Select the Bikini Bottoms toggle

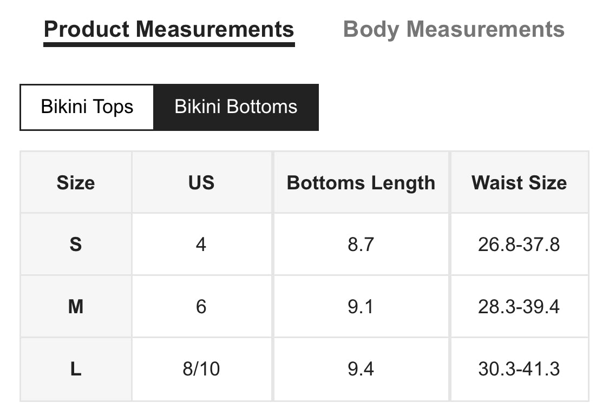(x=236, y=107)
